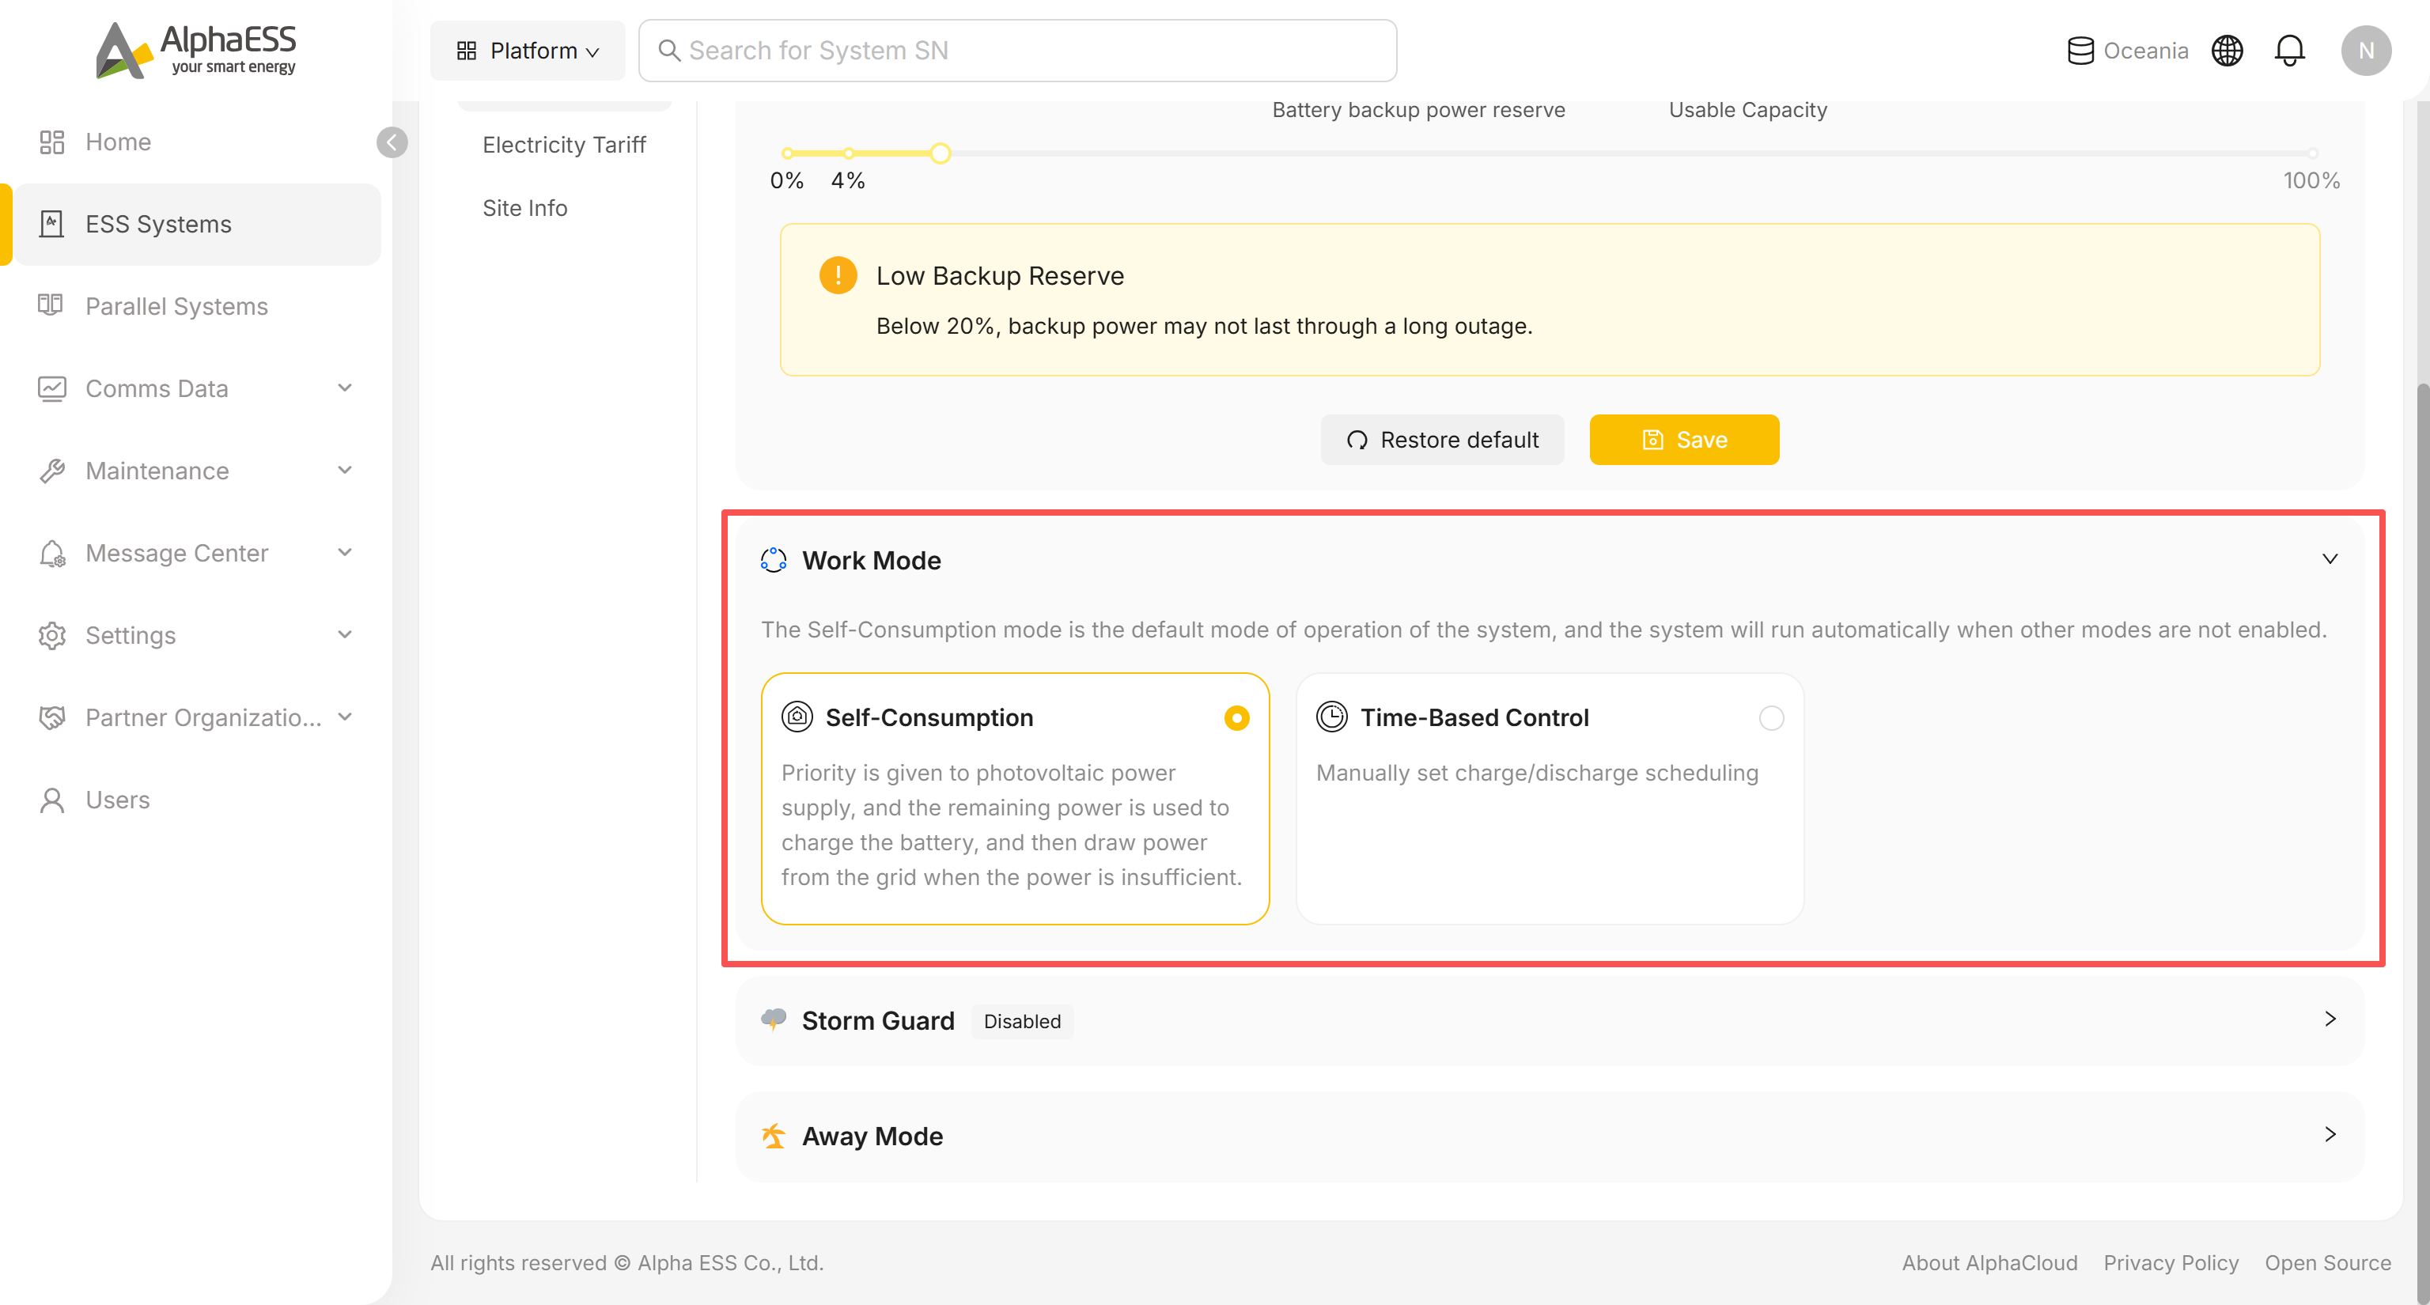2430x1305 pixels.
Task: Open the Privacy Policy link
Action: click(x=2170, y=1262)
